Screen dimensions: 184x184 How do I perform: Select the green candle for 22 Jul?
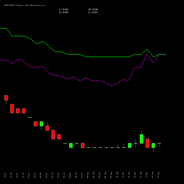[41, 124]
